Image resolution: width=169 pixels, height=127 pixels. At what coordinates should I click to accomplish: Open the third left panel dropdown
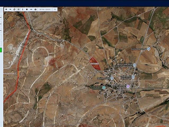[x=1, y=30]
